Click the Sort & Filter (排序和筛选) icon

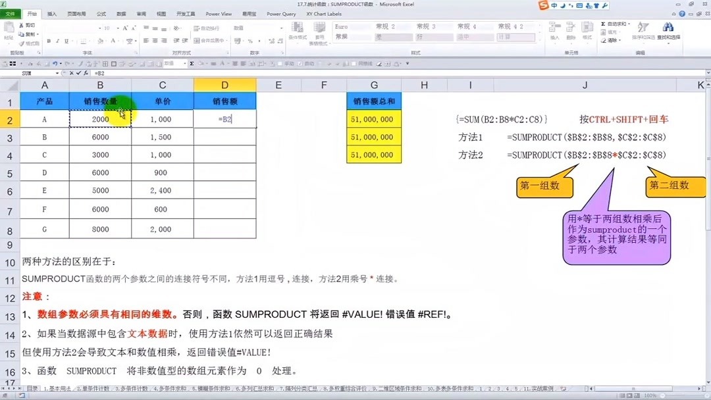[x=642, y=28]
